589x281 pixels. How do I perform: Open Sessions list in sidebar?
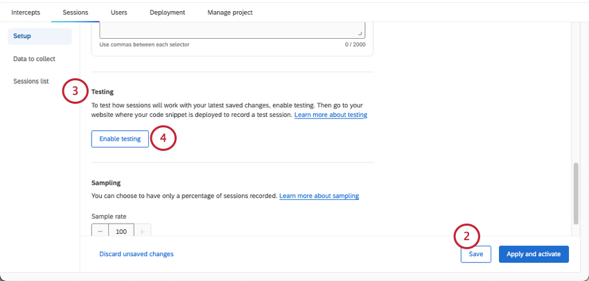click(x=31, y=81)
